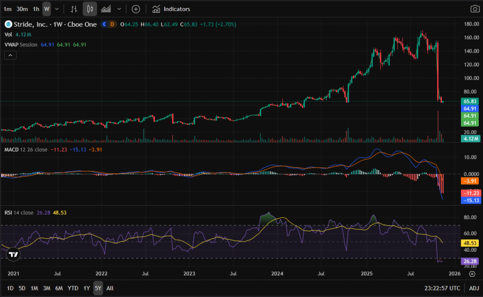Click the TradingView logo on the chart
This screenshot has height=297, width=483.
14,255
